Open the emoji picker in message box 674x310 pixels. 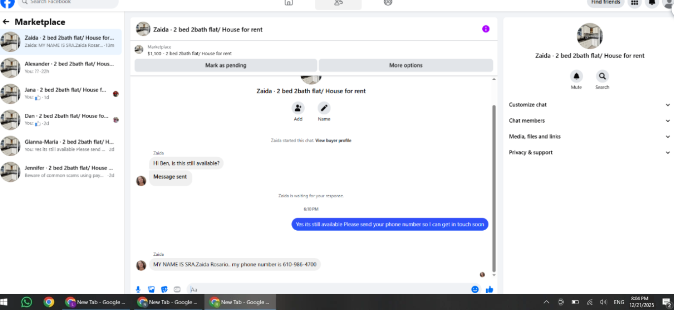[475, 289]
